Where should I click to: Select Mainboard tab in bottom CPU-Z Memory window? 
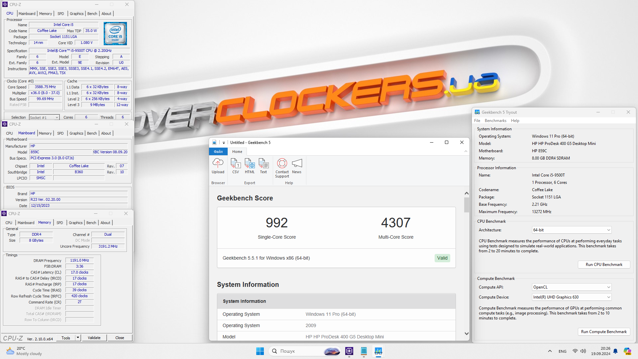point(26,223)
